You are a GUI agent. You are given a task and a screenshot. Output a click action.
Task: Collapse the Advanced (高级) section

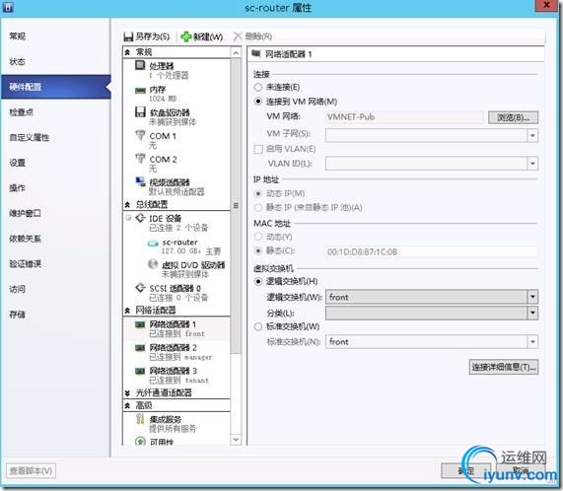(x=127, y=405)
